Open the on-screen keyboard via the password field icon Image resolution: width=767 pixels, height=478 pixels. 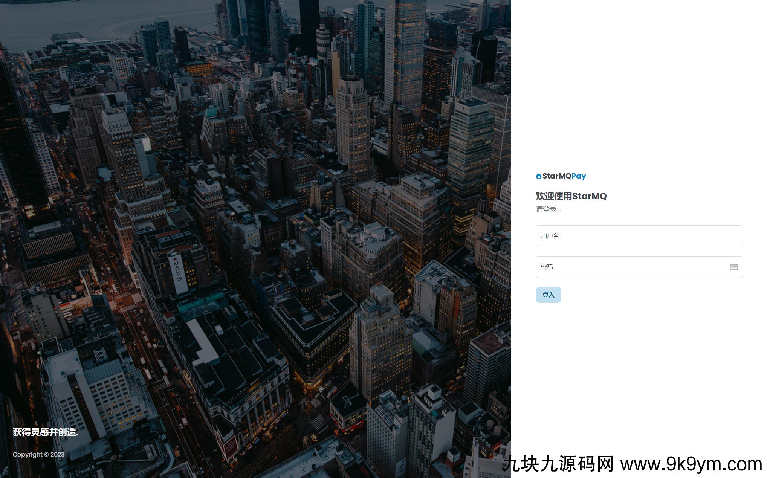734,267
